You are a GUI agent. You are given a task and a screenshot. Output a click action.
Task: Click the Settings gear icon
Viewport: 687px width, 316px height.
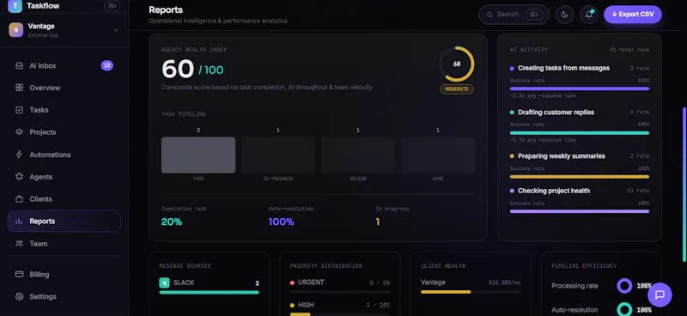[x=19, y=297]
